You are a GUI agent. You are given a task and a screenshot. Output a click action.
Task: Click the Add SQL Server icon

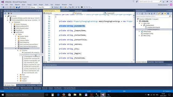(8, 13)
